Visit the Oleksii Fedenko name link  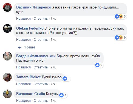tap(30, 28)
